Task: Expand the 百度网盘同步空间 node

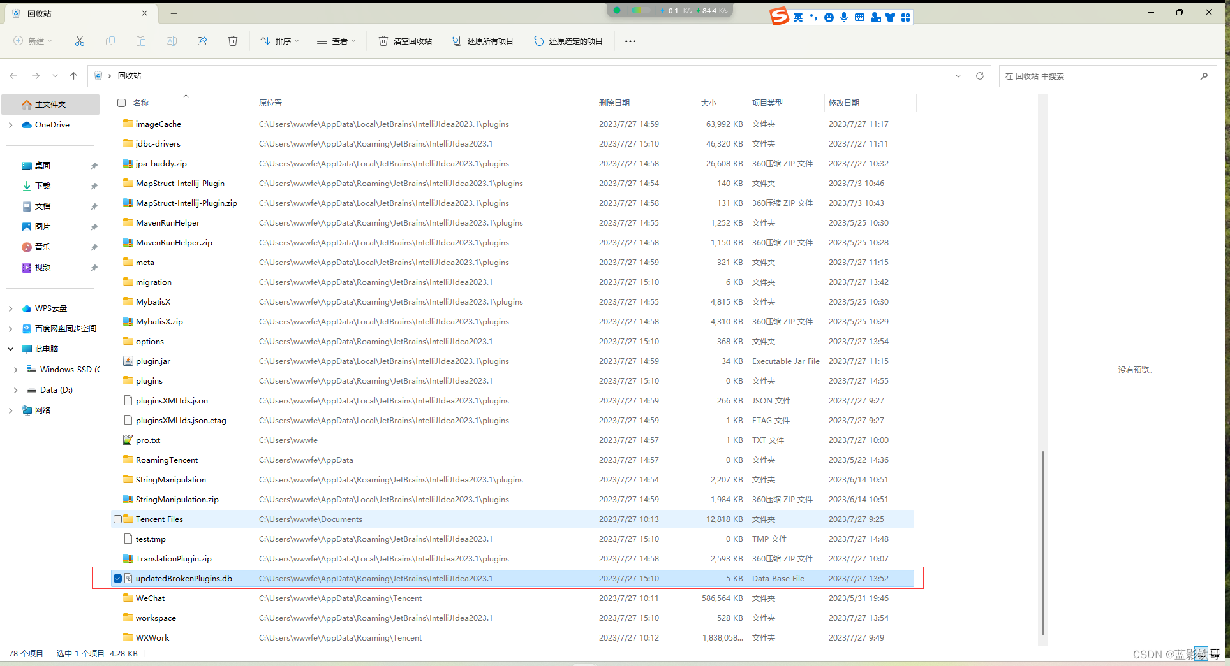Action: (10, 329)
